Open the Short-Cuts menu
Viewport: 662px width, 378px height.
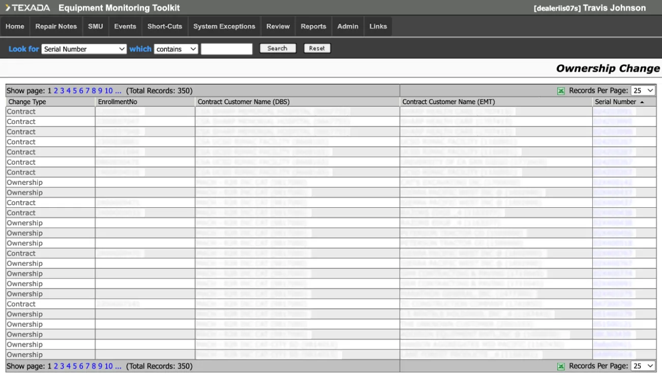pyautogui.click(x=165, y=26)
